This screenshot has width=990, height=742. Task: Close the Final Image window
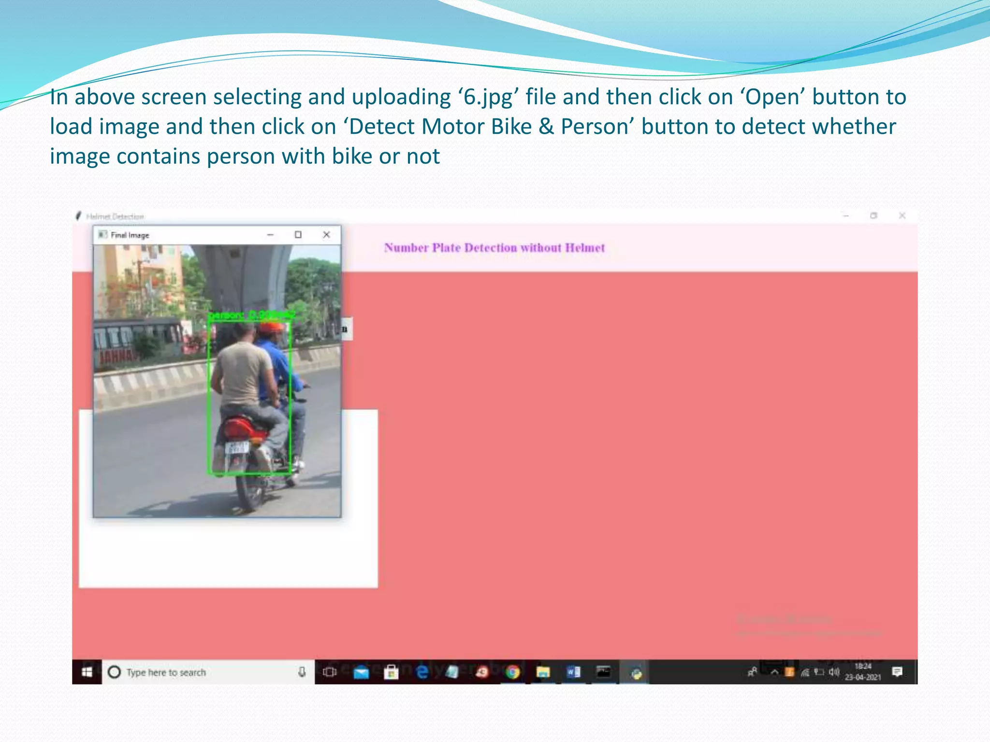pos(326,235)
